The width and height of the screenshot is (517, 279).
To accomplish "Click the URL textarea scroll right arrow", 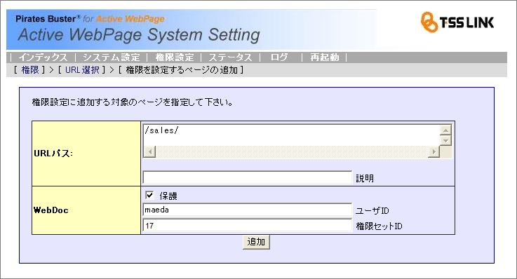I will (434, 152).
